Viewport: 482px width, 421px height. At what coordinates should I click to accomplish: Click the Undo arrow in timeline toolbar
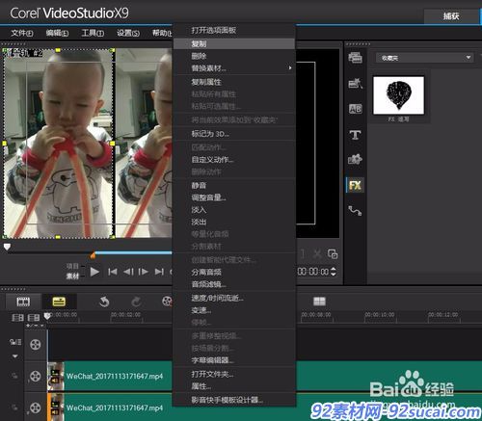click(104, 302)
